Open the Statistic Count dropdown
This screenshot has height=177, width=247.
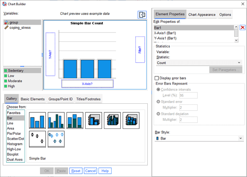pos(199,63)
